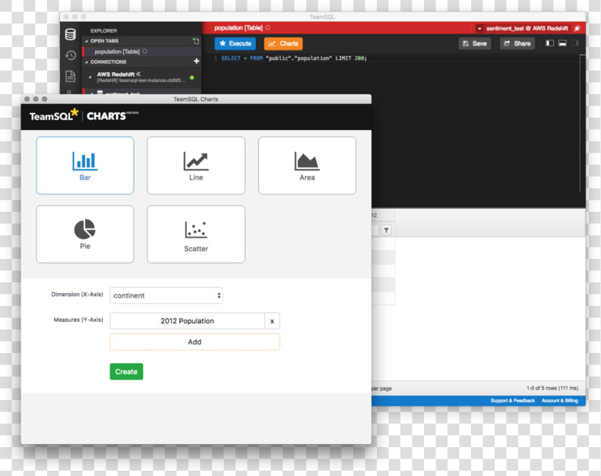
Task: Toggle the right panel layout icon
Action: pyautogui.click(x=575, y=43)
